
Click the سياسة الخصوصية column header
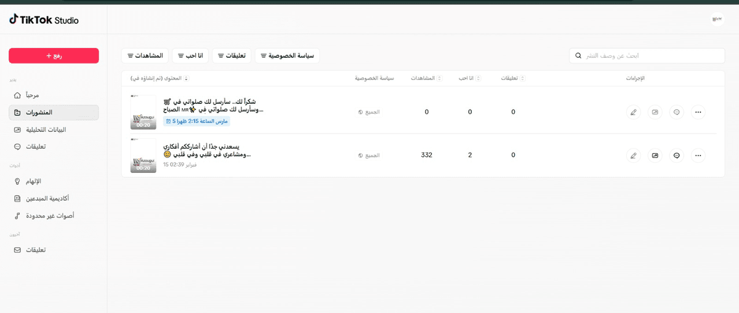pyautogui.click(x=374, y=79)
